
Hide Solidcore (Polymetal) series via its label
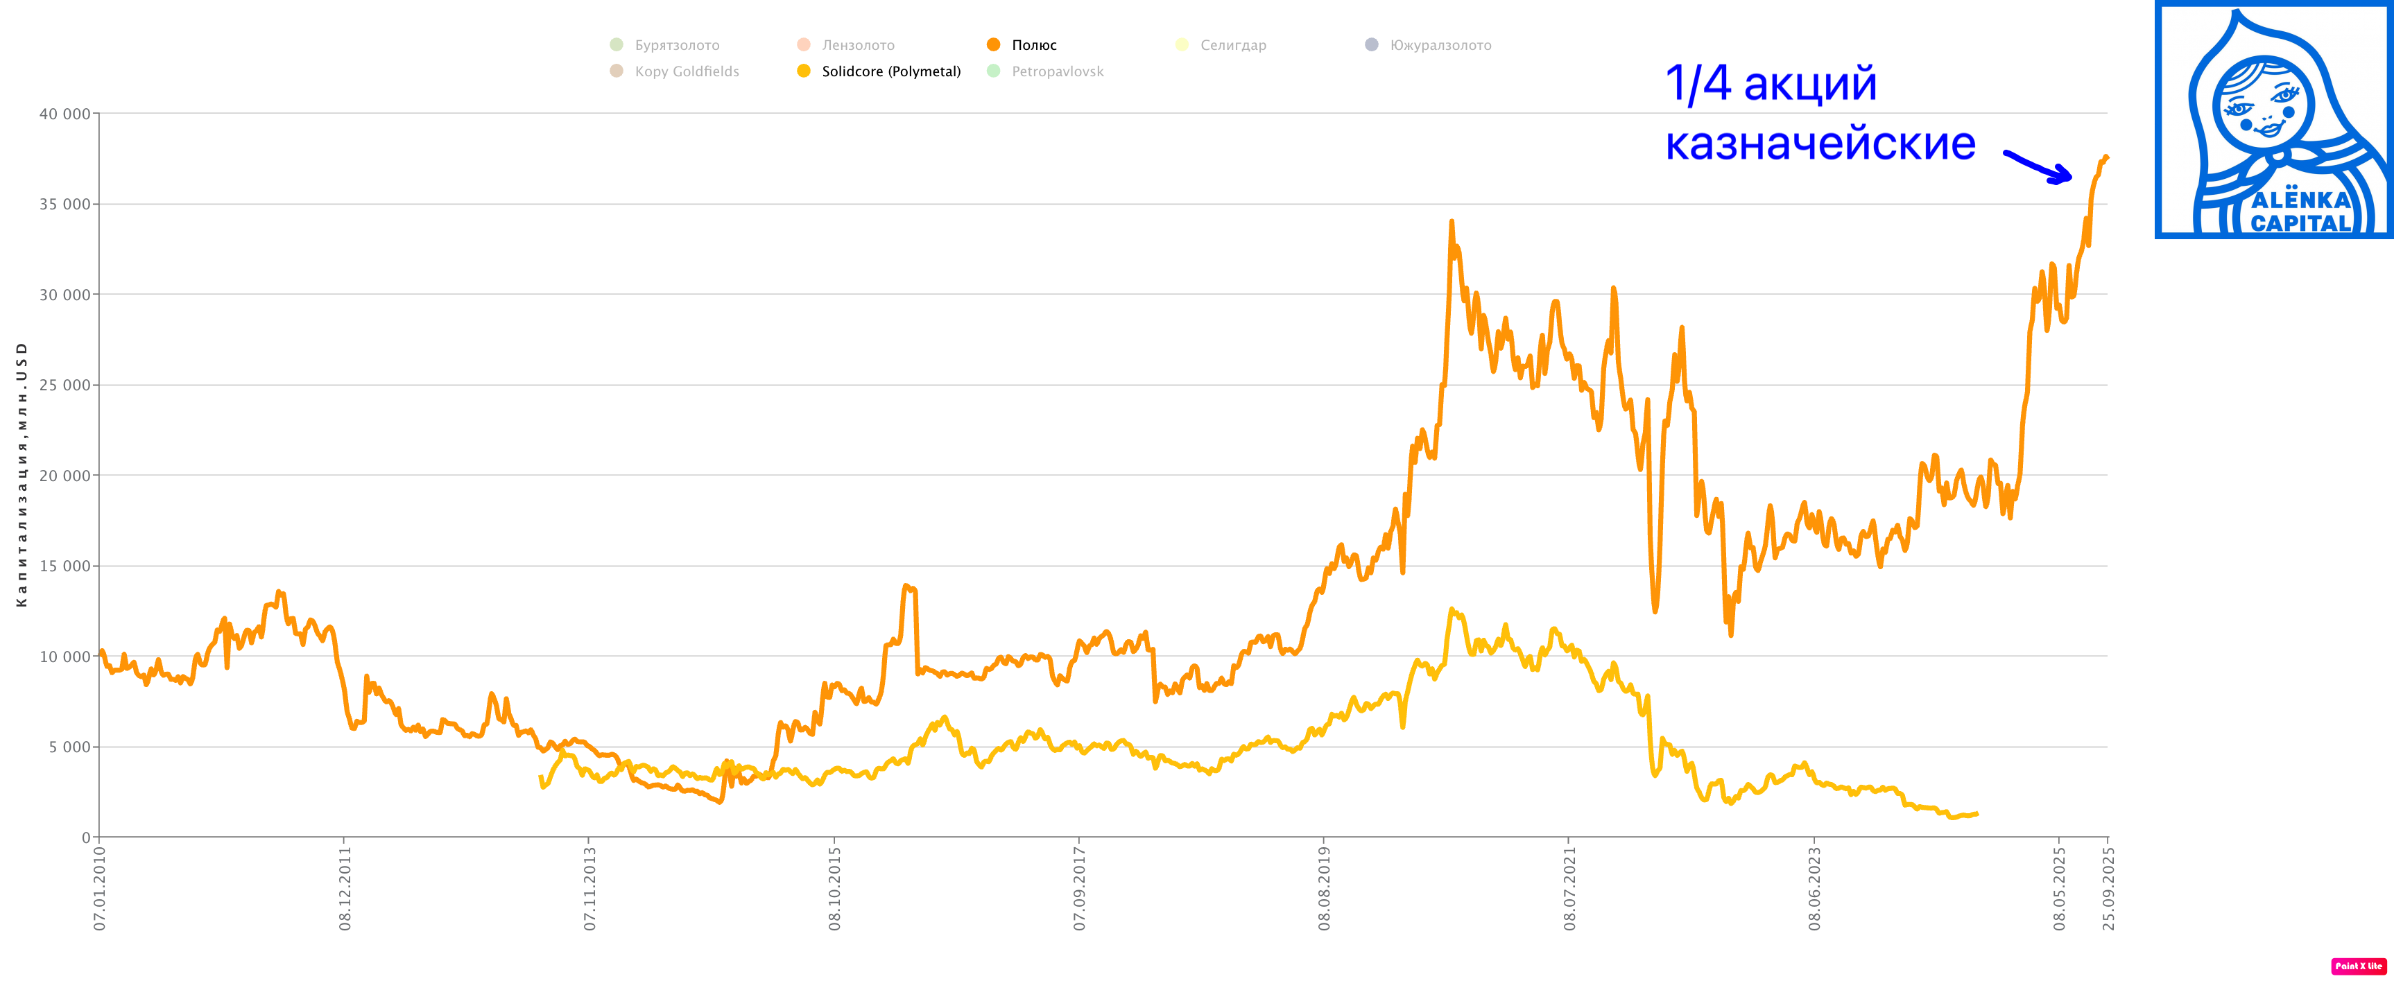tap(890, 71)
